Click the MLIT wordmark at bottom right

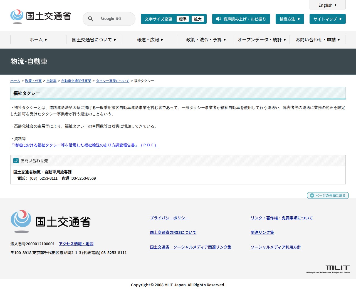click(337, 268)
